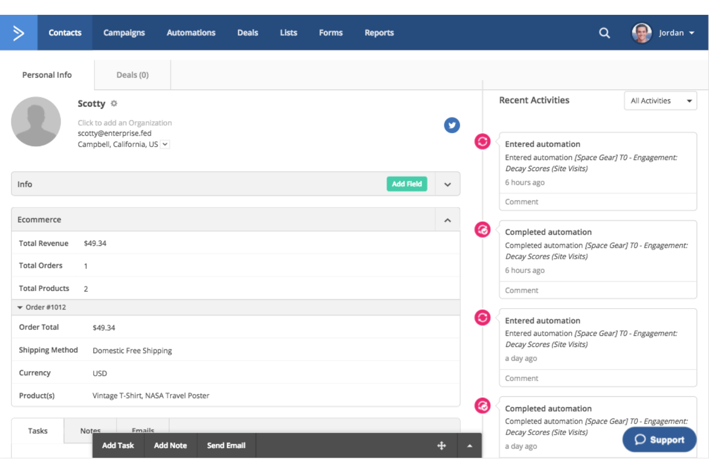Screen dimensions: 709x473
Task: Switch to the Notes tab
Action: tap(90, 430)
